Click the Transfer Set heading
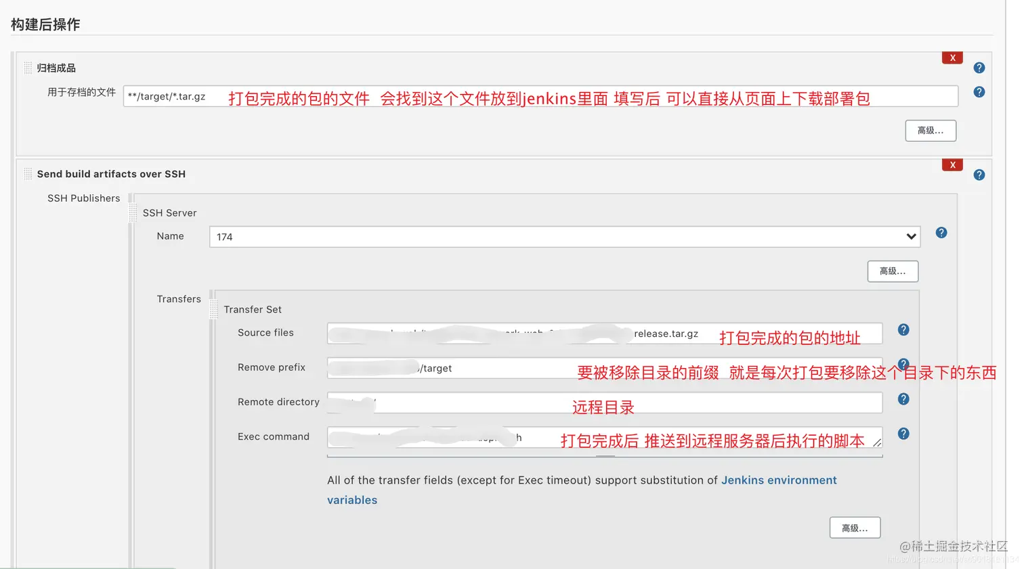1024x569 pixels. [253, 309]
